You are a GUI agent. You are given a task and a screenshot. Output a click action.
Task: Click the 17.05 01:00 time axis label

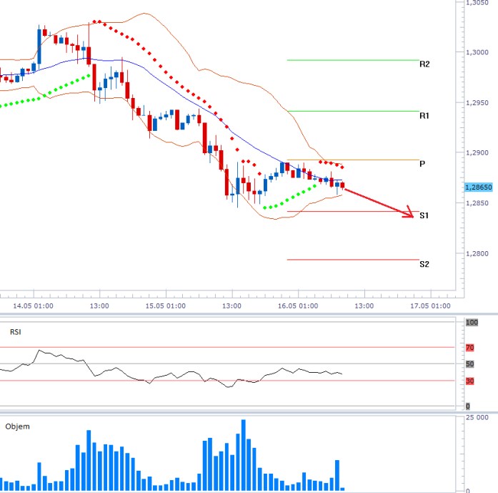click(x=430, y=306)
